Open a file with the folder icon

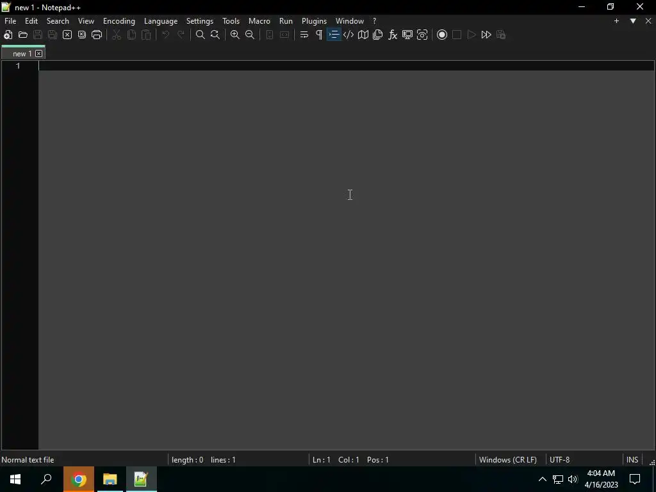tap(23, 35)
